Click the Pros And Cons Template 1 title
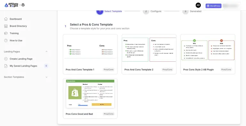 80,70
